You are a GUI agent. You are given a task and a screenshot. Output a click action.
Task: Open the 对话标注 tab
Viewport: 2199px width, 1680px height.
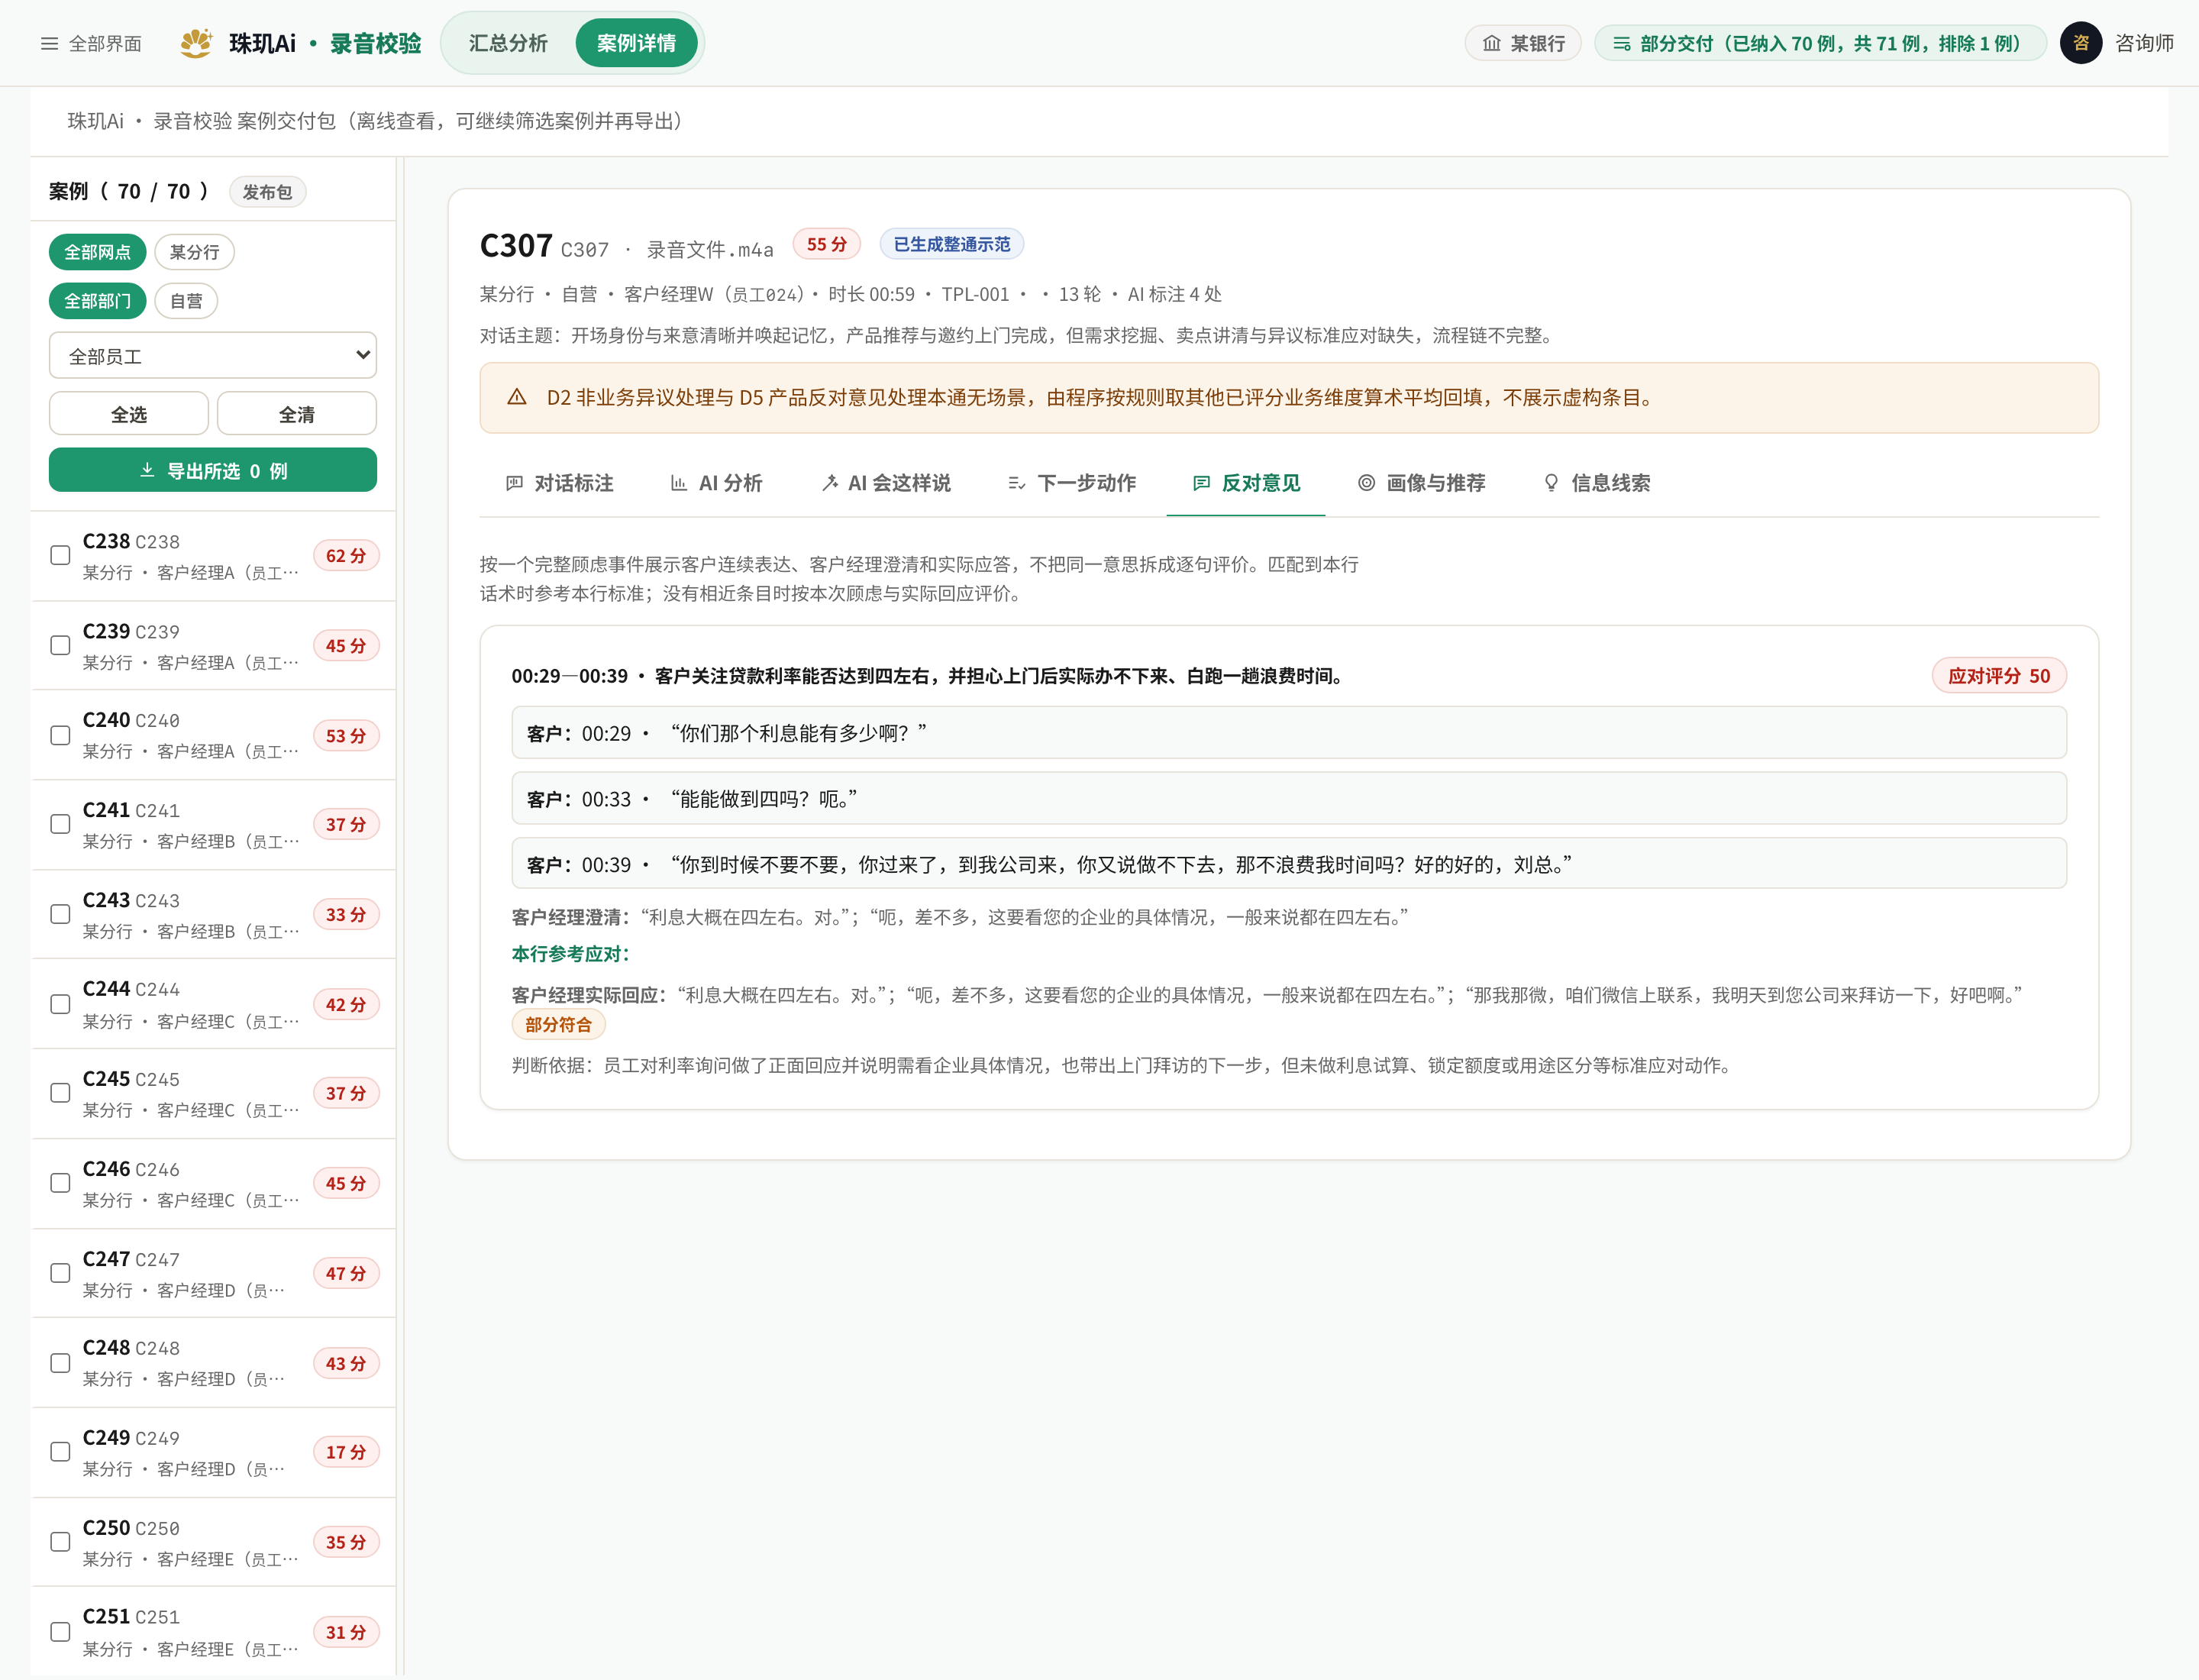click(x=560, y=483)
